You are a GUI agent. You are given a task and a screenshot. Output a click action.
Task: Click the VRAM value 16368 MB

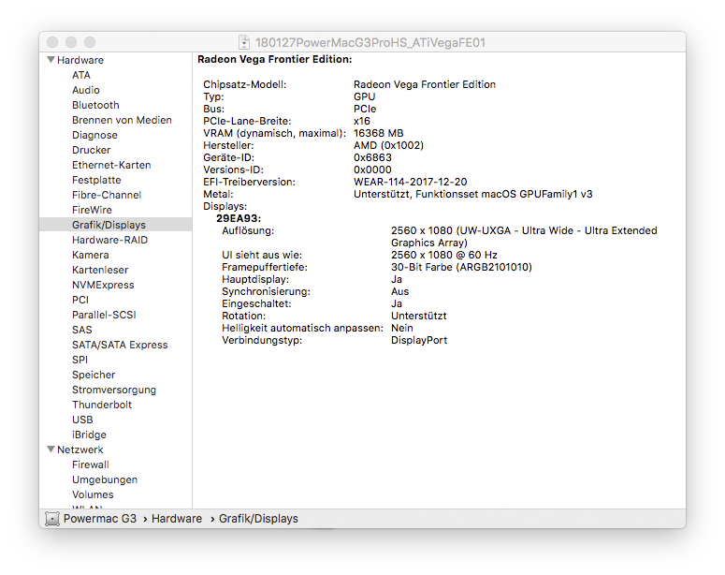[x=379, y=133]
